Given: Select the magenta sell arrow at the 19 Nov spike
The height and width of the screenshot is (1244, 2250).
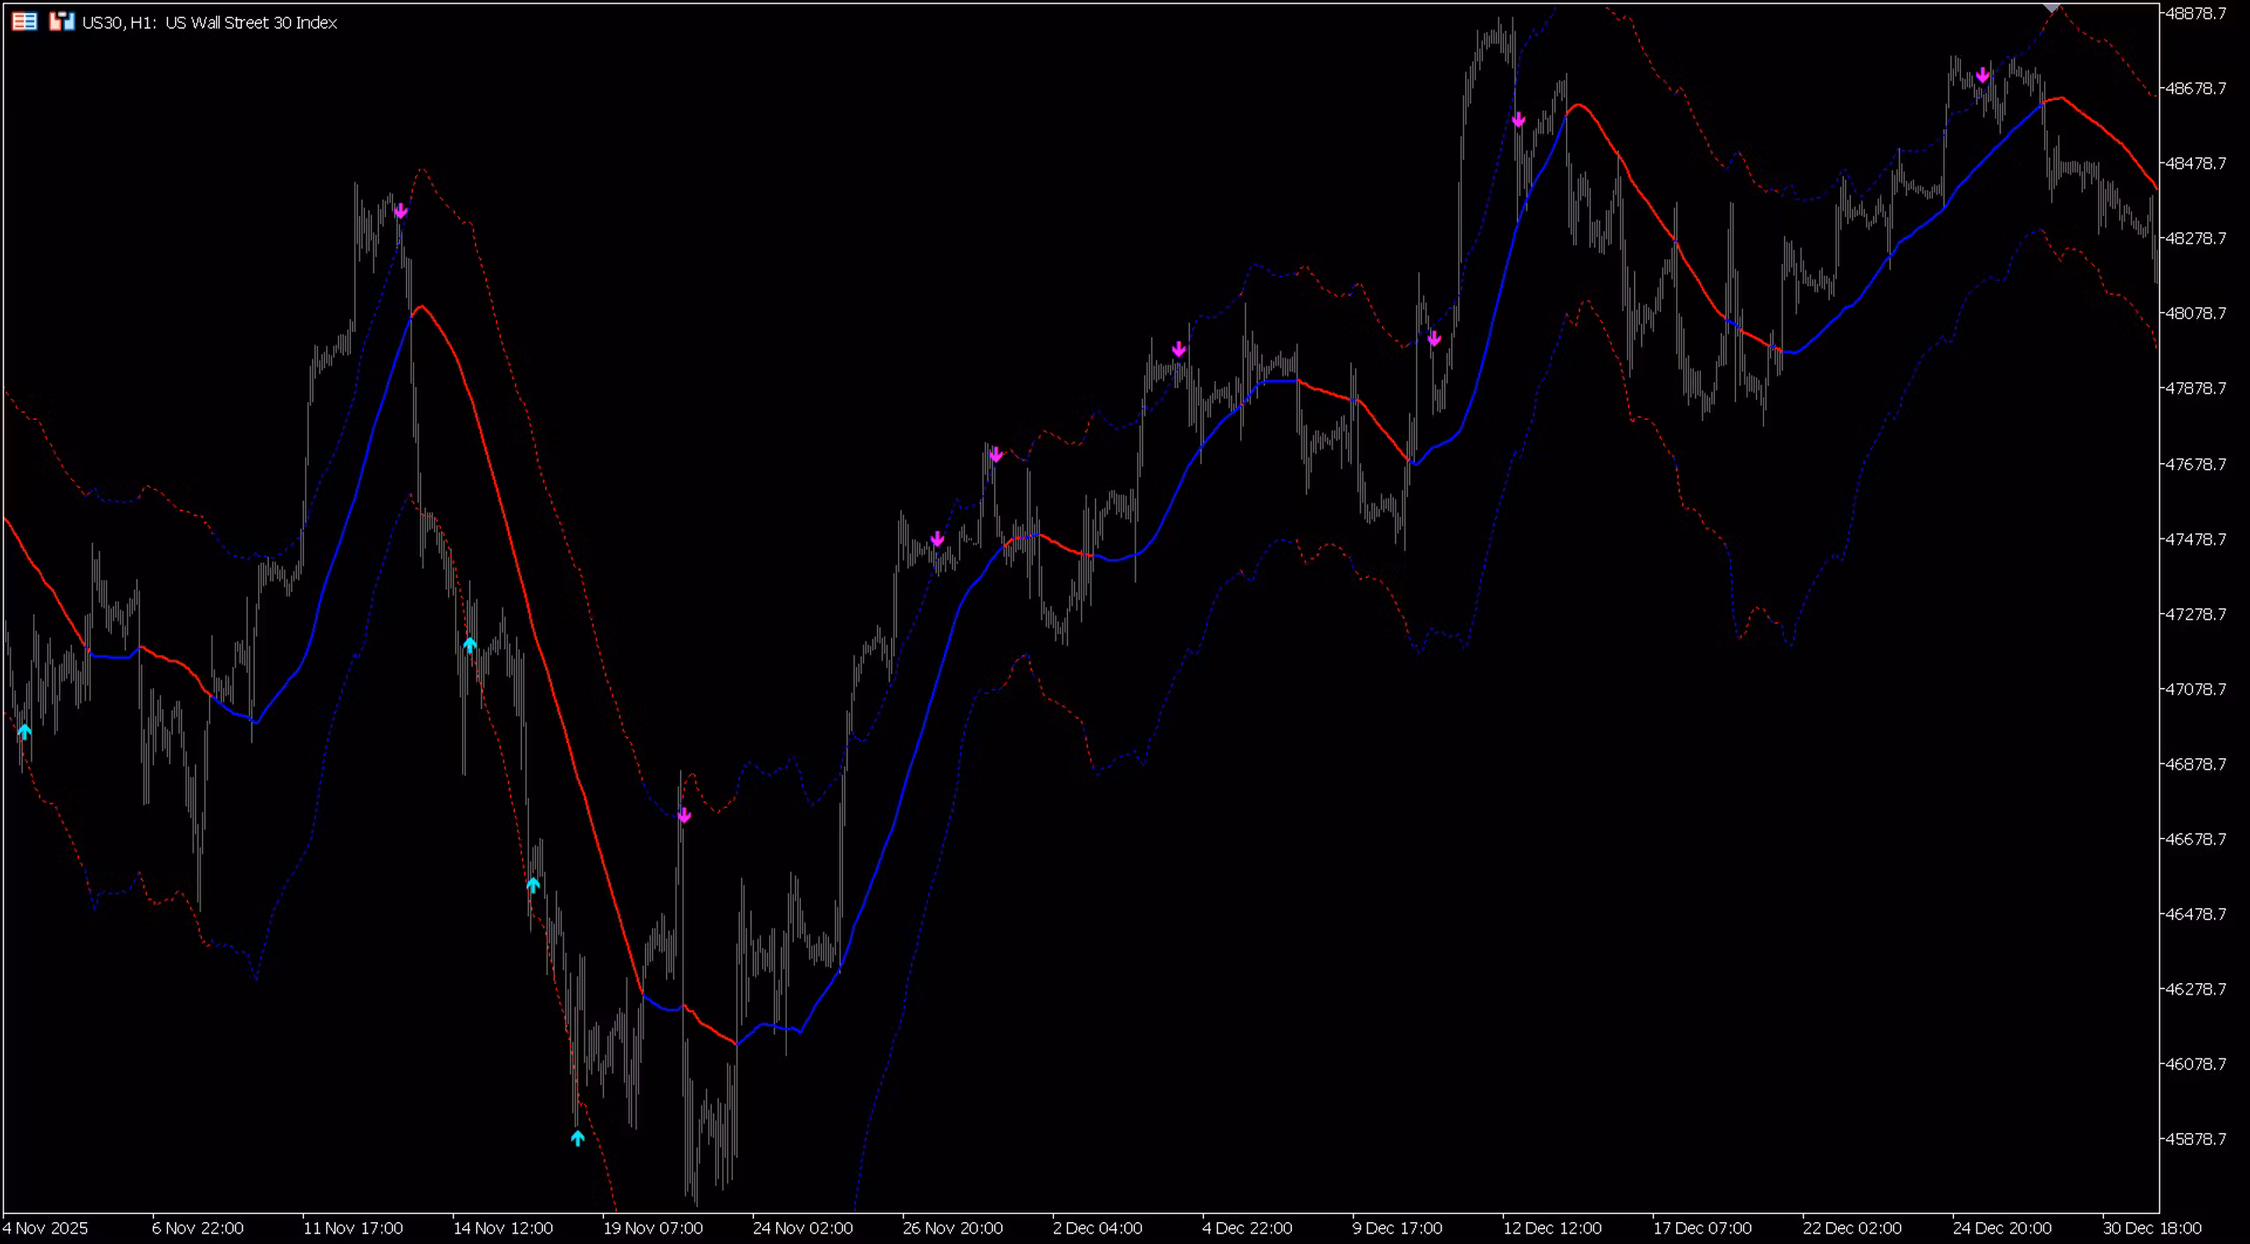Looking at the screenshot, I should pyautogui.click(x=685, y=815).
